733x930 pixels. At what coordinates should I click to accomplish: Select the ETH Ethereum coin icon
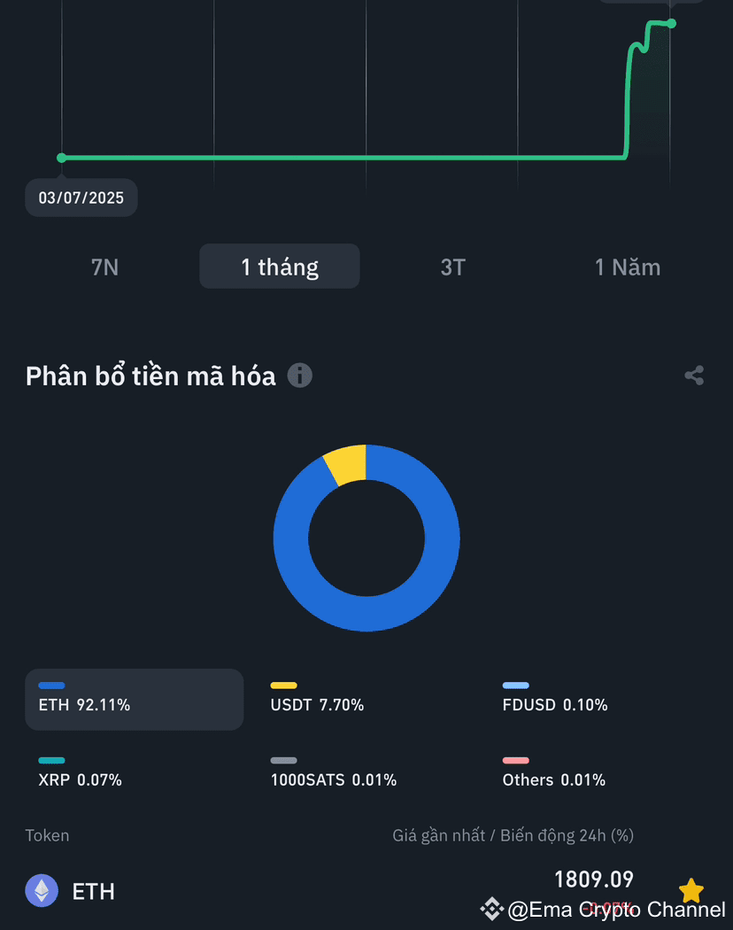point(41,891)
